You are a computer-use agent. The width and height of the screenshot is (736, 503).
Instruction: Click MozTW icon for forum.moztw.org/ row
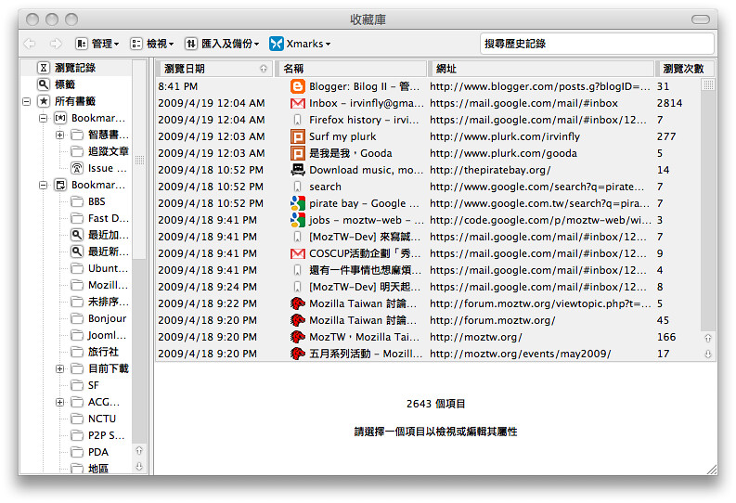(298, 320)
